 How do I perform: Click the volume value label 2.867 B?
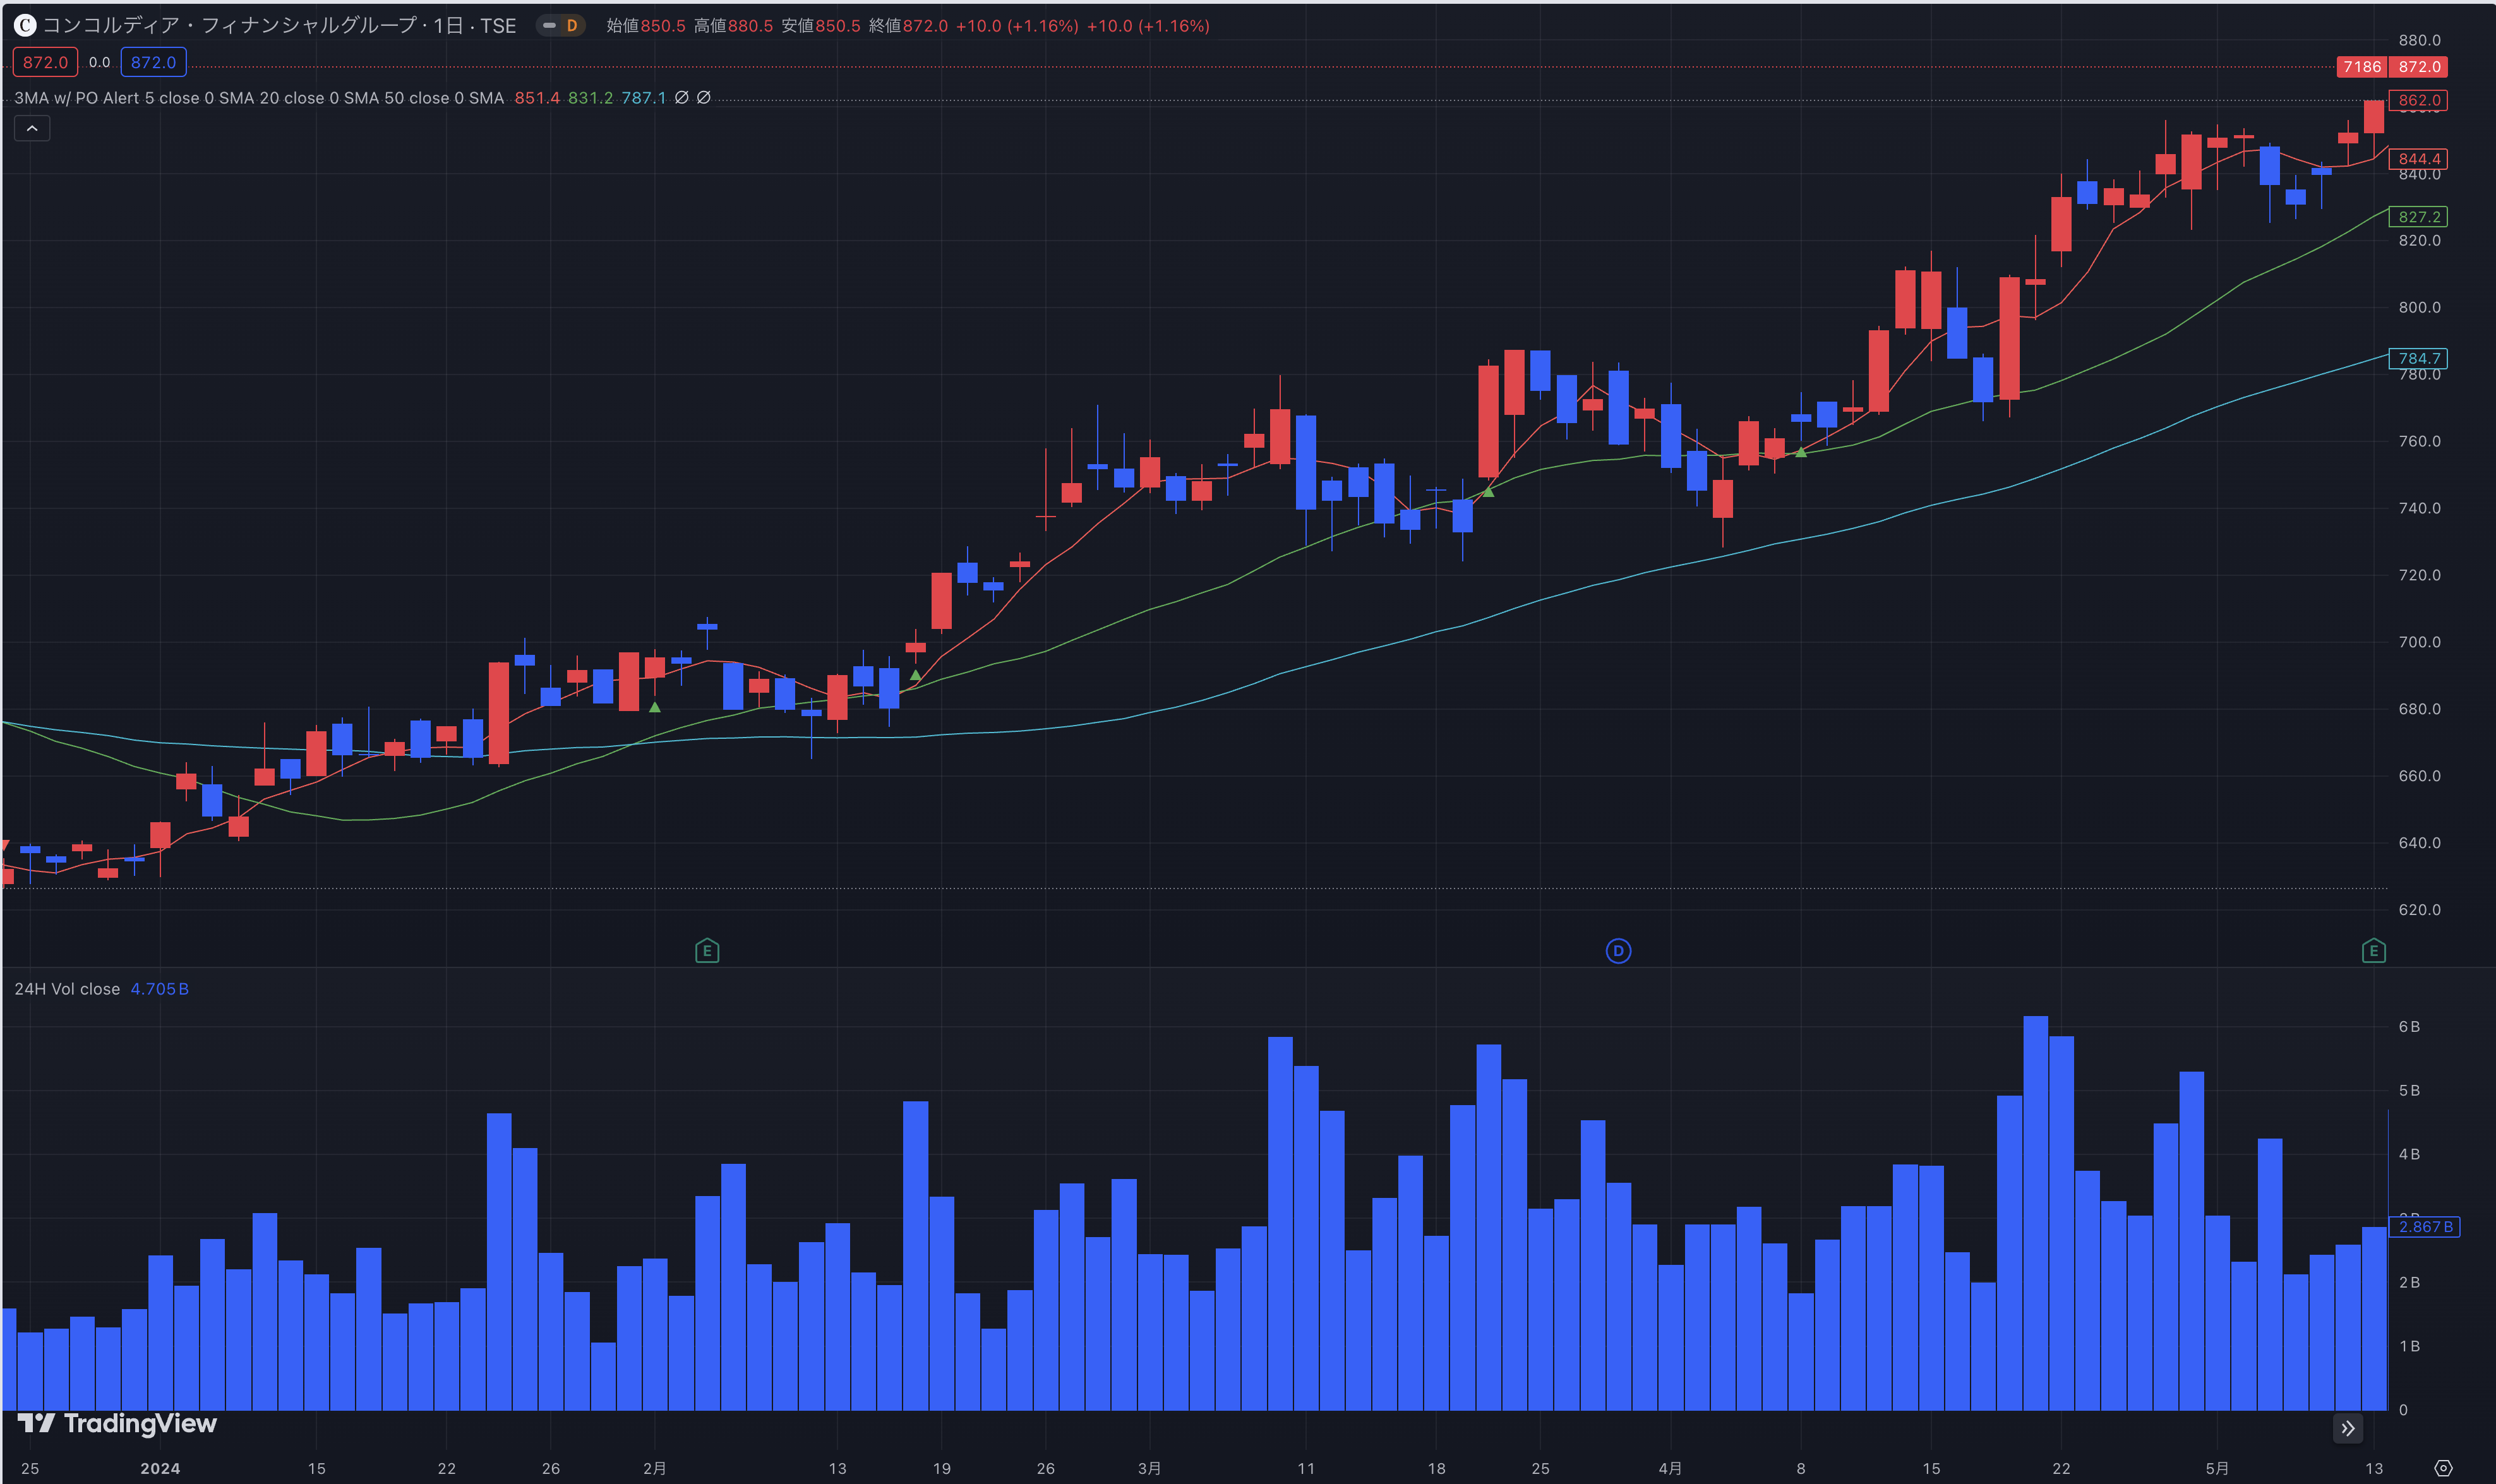2425,1227
